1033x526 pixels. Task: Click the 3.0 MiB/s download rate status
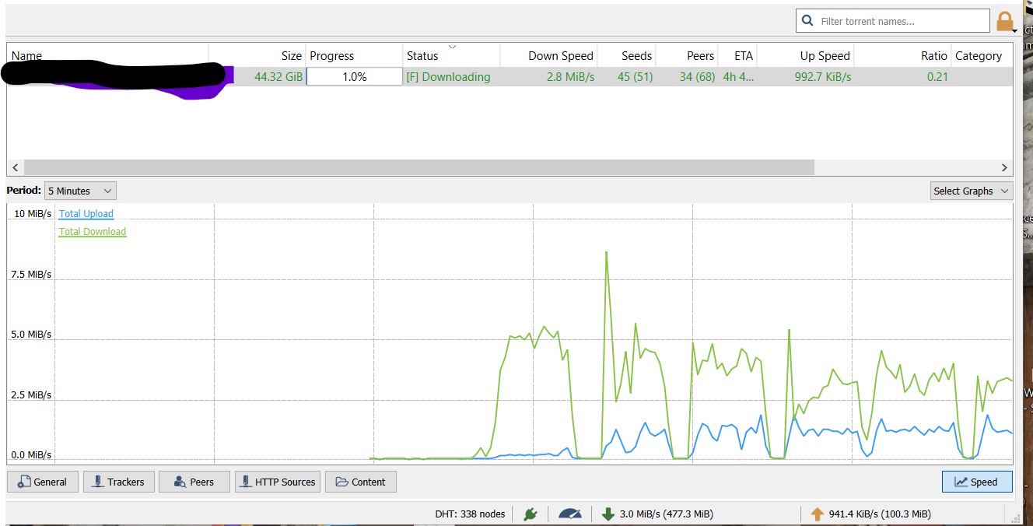pos(667,514)
